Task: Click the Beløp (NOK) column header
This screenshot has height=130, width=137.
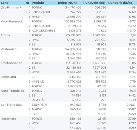Action: 67,3
